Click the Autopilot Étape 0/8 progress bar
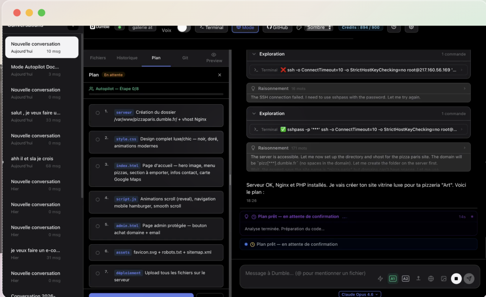The height and width of the screenshot is (297, 486). pyautogui.click(x=156, y=94)
